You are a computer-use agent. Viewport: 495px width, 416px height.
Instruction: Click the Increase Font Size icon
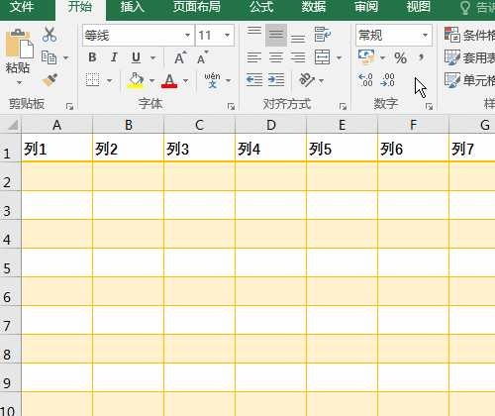coord(180,57)
